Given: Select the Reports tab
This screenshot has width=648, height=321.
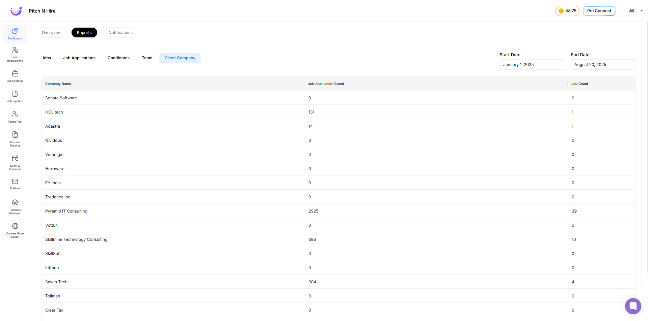Looking at the screenshot, I should click(x=84, y=33).
